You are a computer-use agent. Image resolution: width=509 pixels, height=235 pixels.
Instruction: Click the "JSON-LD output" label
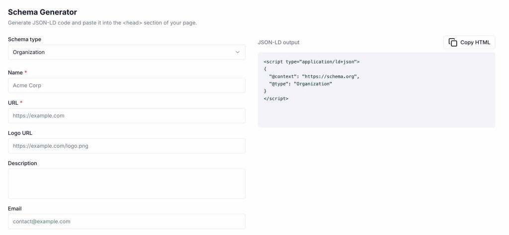[278, 43]
